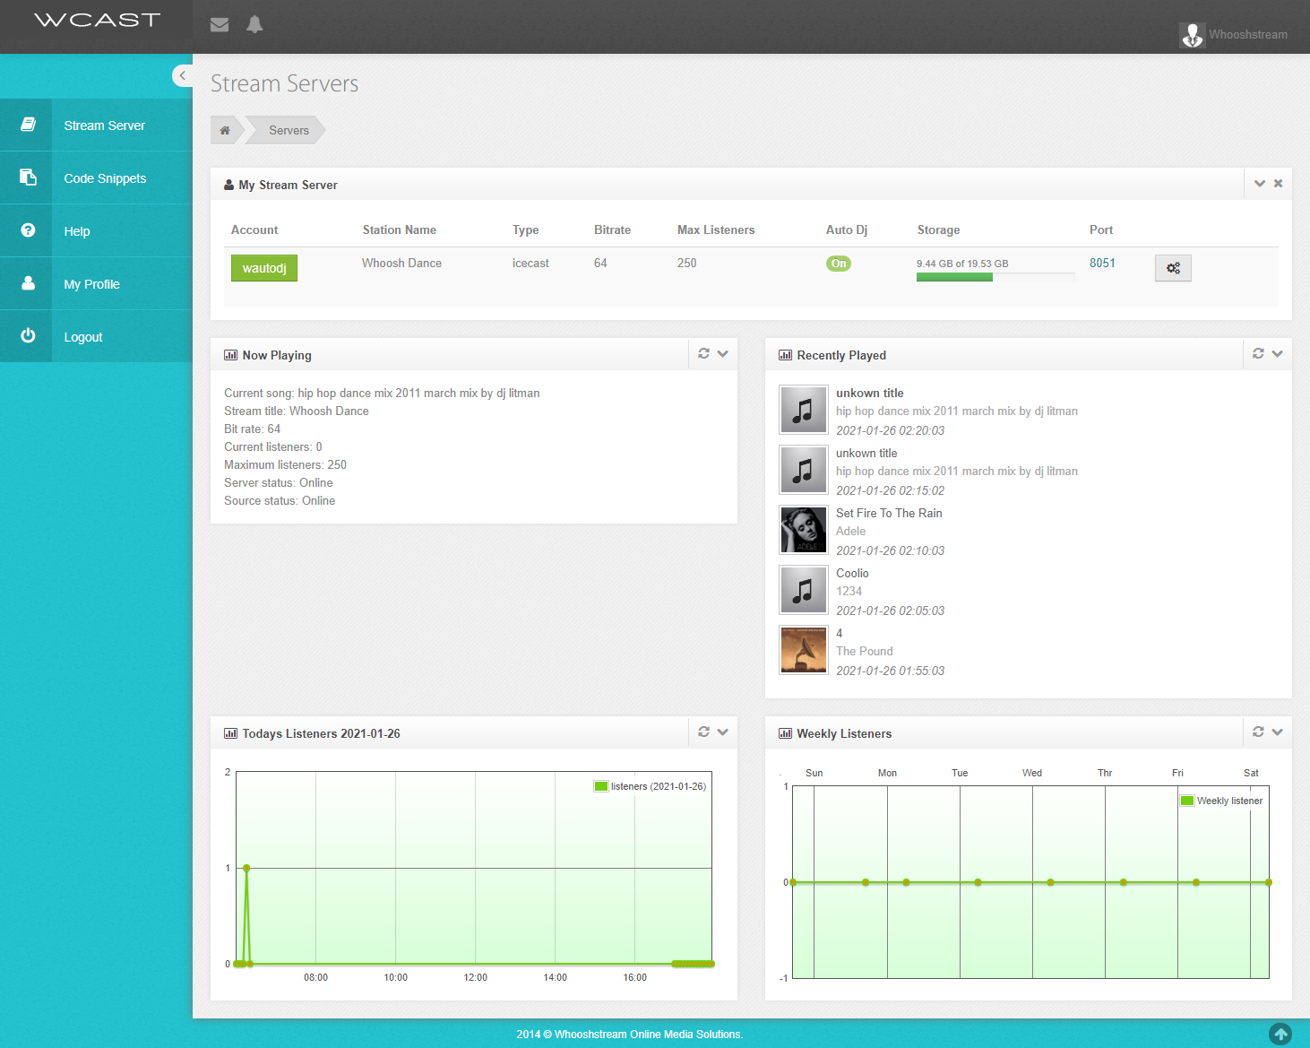The image size is (1310, 1048).
Task: Click the Weekly Listeners chart icon
Action: (x=785, y=733)
